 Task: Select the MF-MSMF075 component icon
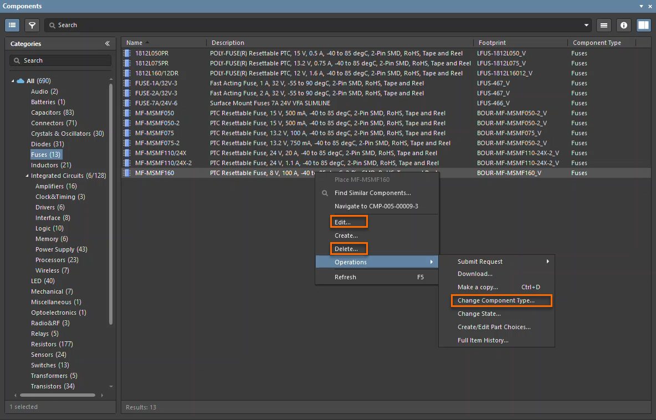pyautogui.click(x=127, y=133)
